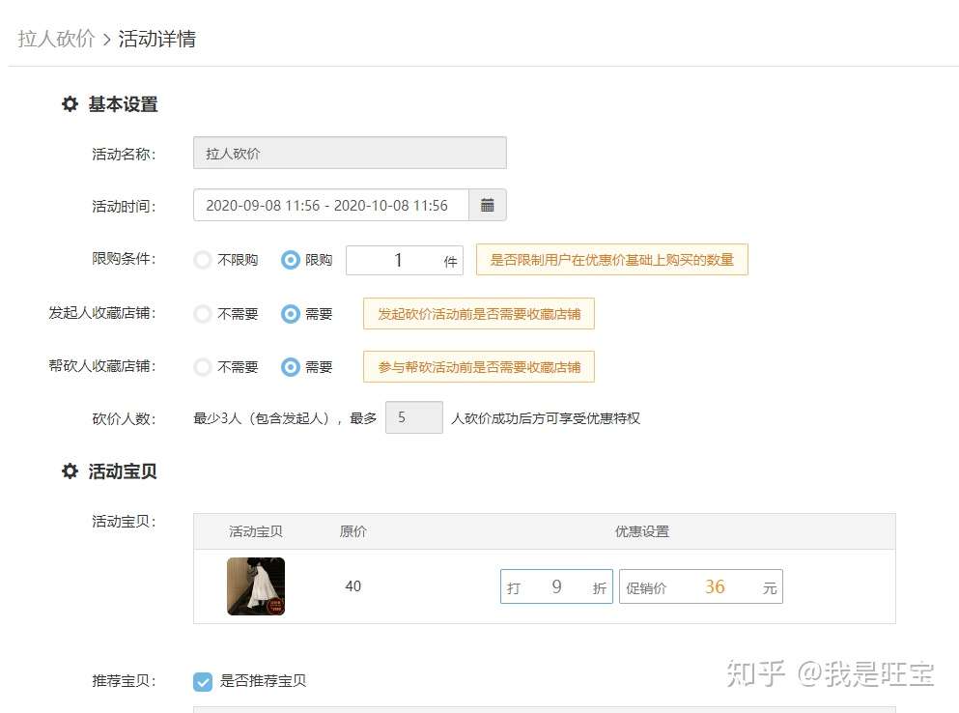
Task: Toggle the 是否推荐宝贝 checkbox
Action: (203, 681)
